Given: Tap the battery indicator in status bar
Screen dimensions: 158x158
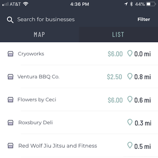Looking at the screenshot, I should click(151, 4).
